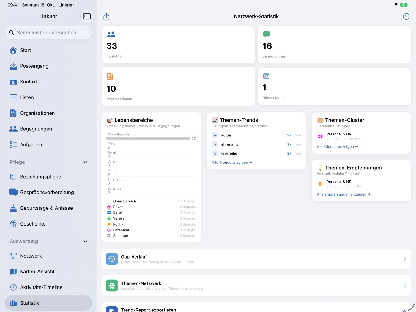Open Alle Trends anzeigen link

pos(232,163)
